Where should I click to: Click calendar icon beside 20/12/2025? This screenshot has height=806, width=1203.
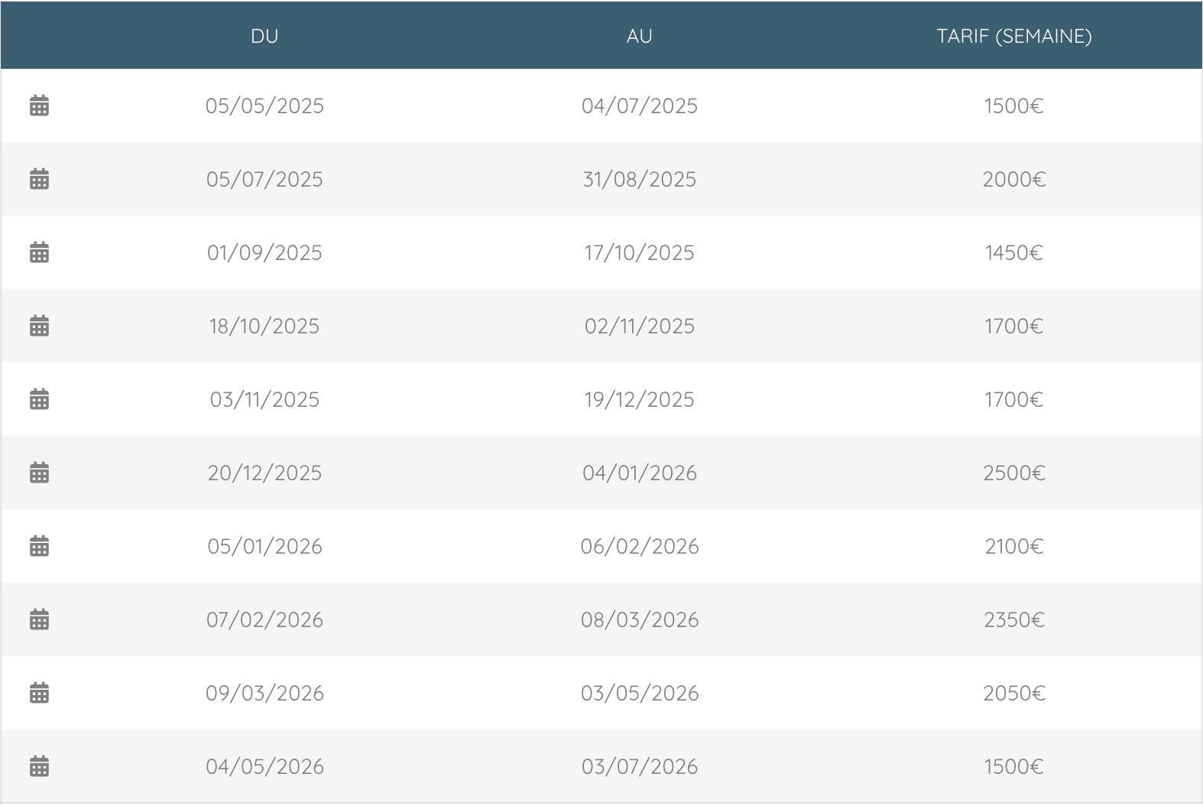click(39, 473)
